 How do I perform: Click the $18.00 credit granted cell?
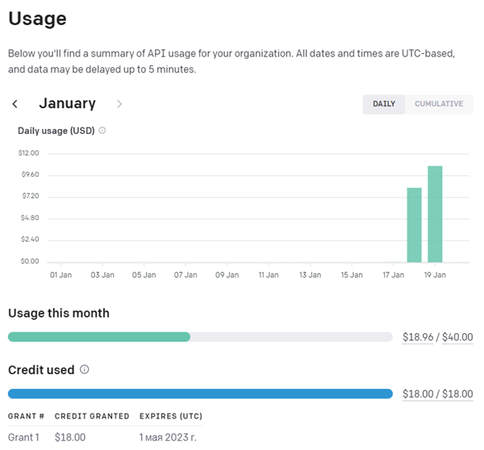(x=70, y=437)
